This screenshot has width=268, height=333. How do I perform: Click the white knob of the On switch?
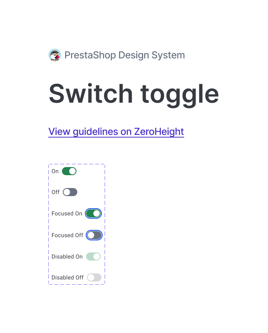pos(72,171)
